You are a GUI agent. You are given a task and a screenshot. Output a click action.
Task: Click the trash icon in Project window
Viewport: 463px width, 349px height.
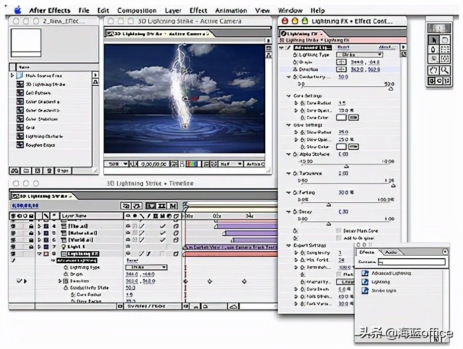(x=49, y=170)
